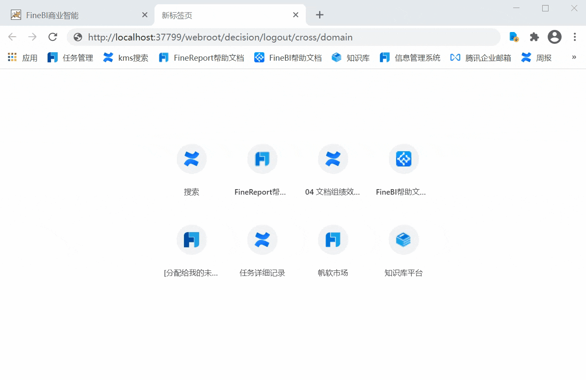This screenshot has height=380, width=586.
Task: Open the 信息管理系统 bookmark
Action: click(x=410, y=58)
